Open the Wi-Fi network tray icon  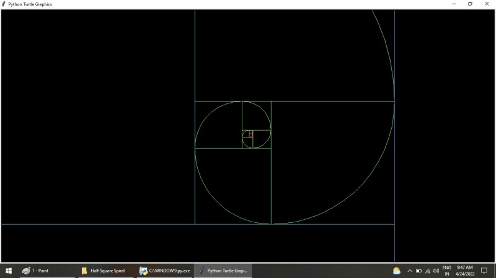click(x=428, y=271)
